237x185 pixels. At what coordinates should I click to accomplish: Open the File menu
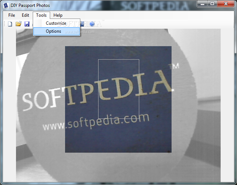[12, 15]
